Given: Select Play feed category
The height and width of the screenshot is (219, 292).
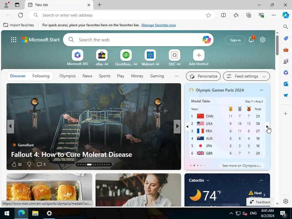Looking at the screenshot, I should click(121, 76).
